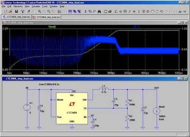Minimize the schematic window
Image resolution: width=190 pixels, height=137 pixels.
(179, 78)
